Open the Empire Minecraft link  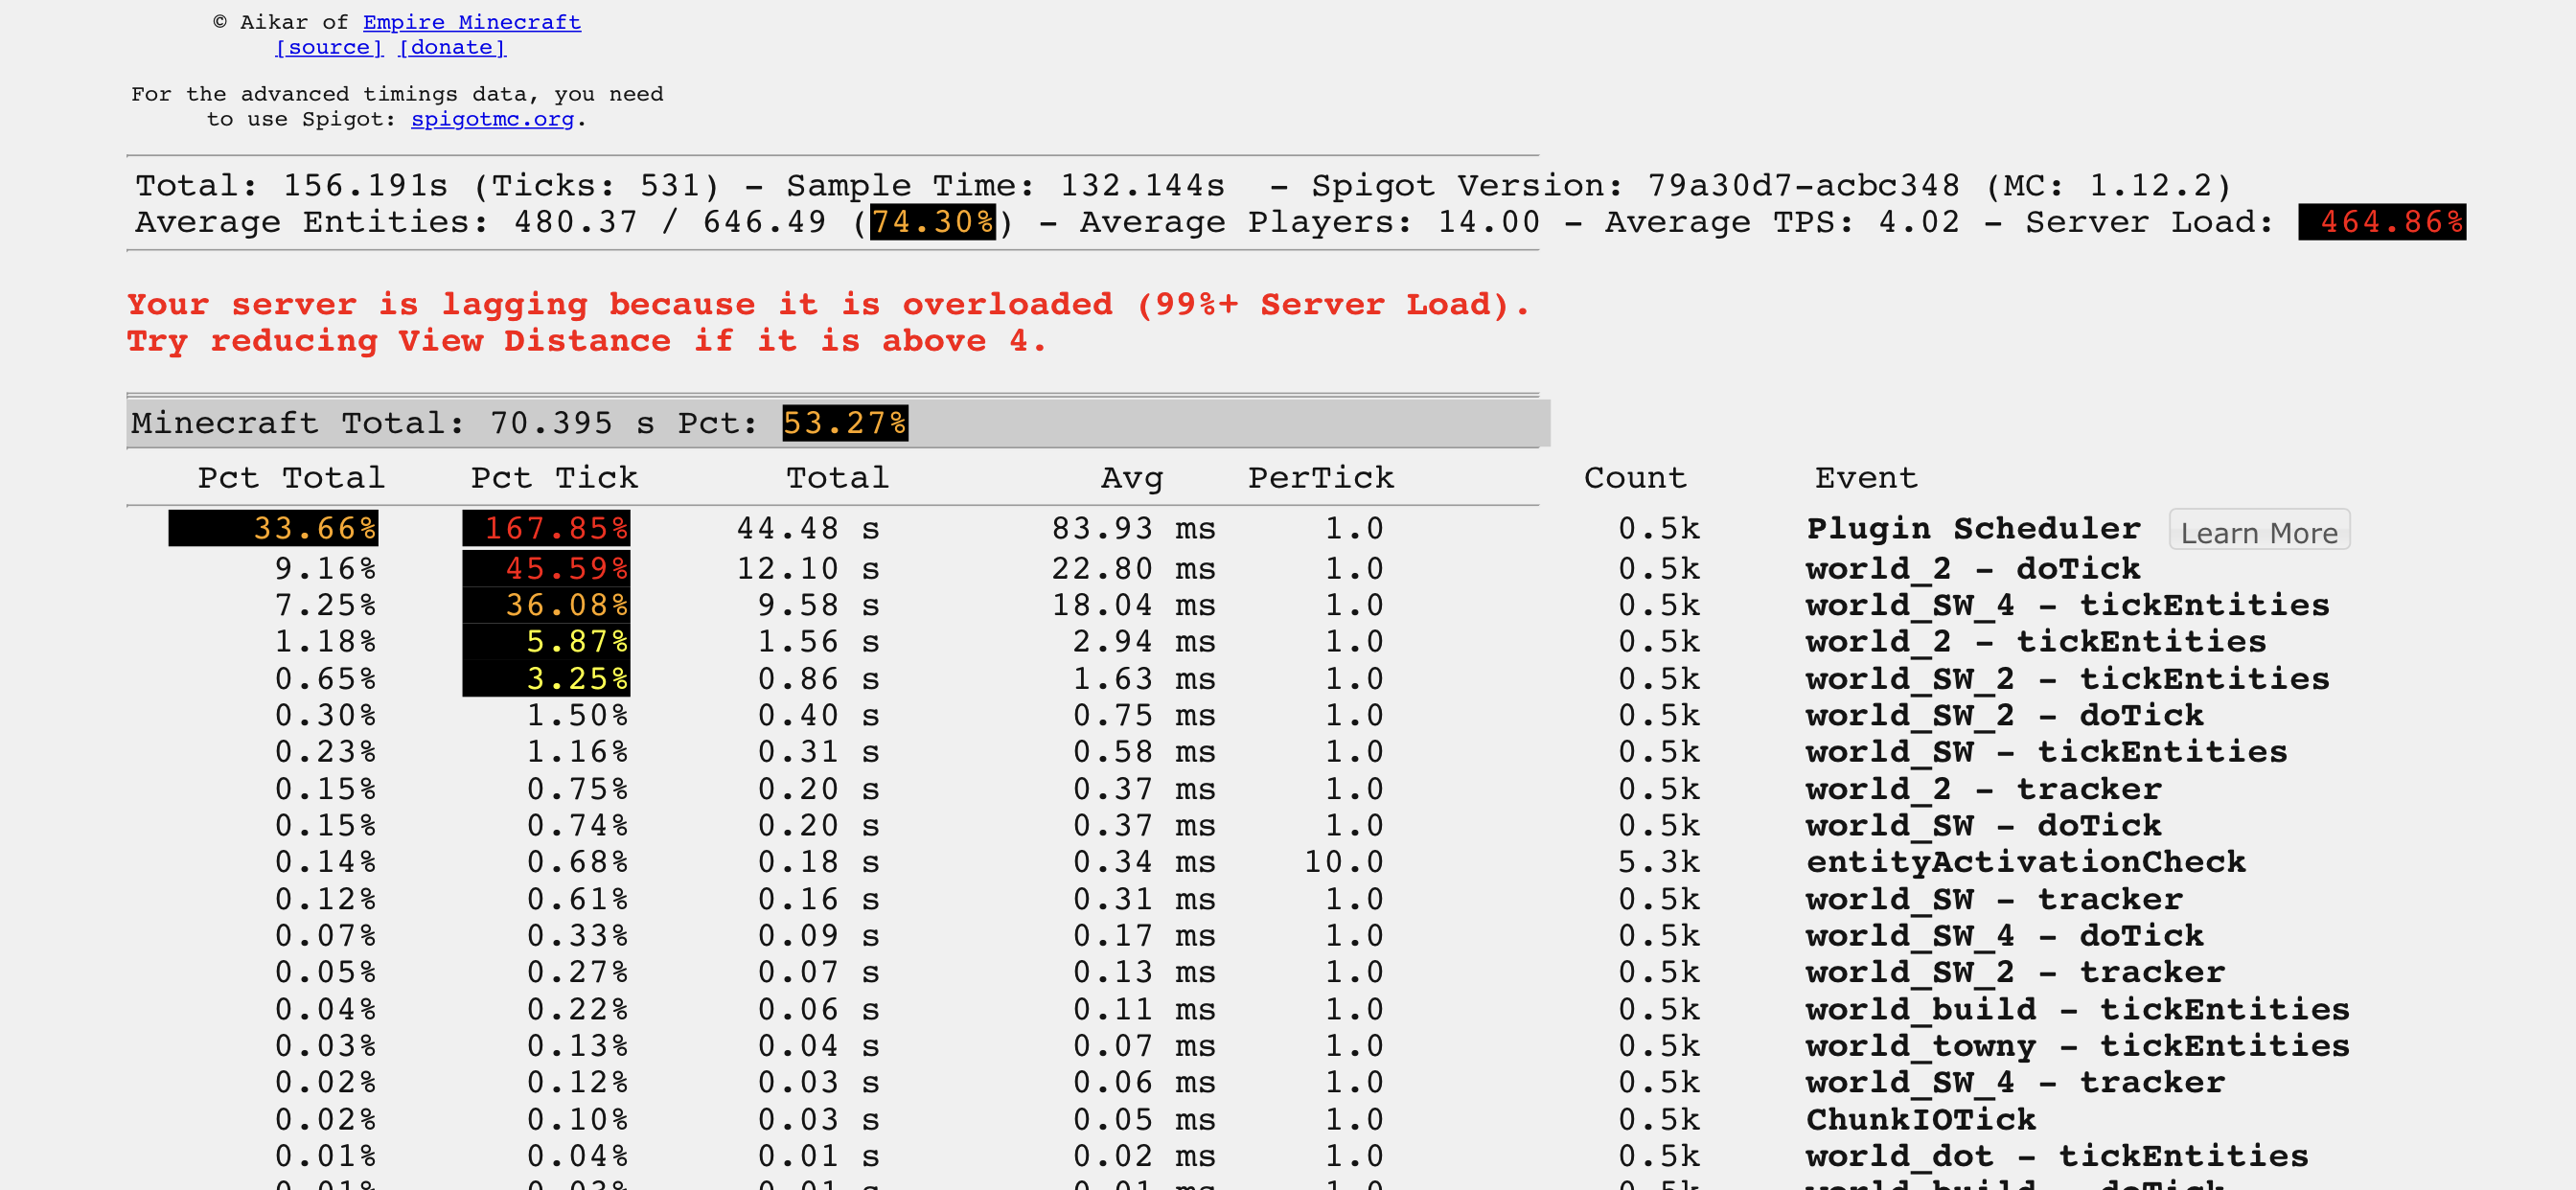[471, 22]
